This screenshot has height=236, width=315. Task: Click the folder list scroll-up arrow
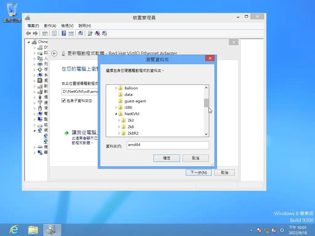206,88
